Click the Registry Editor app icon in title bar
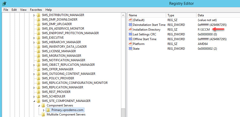 point(5,4)
